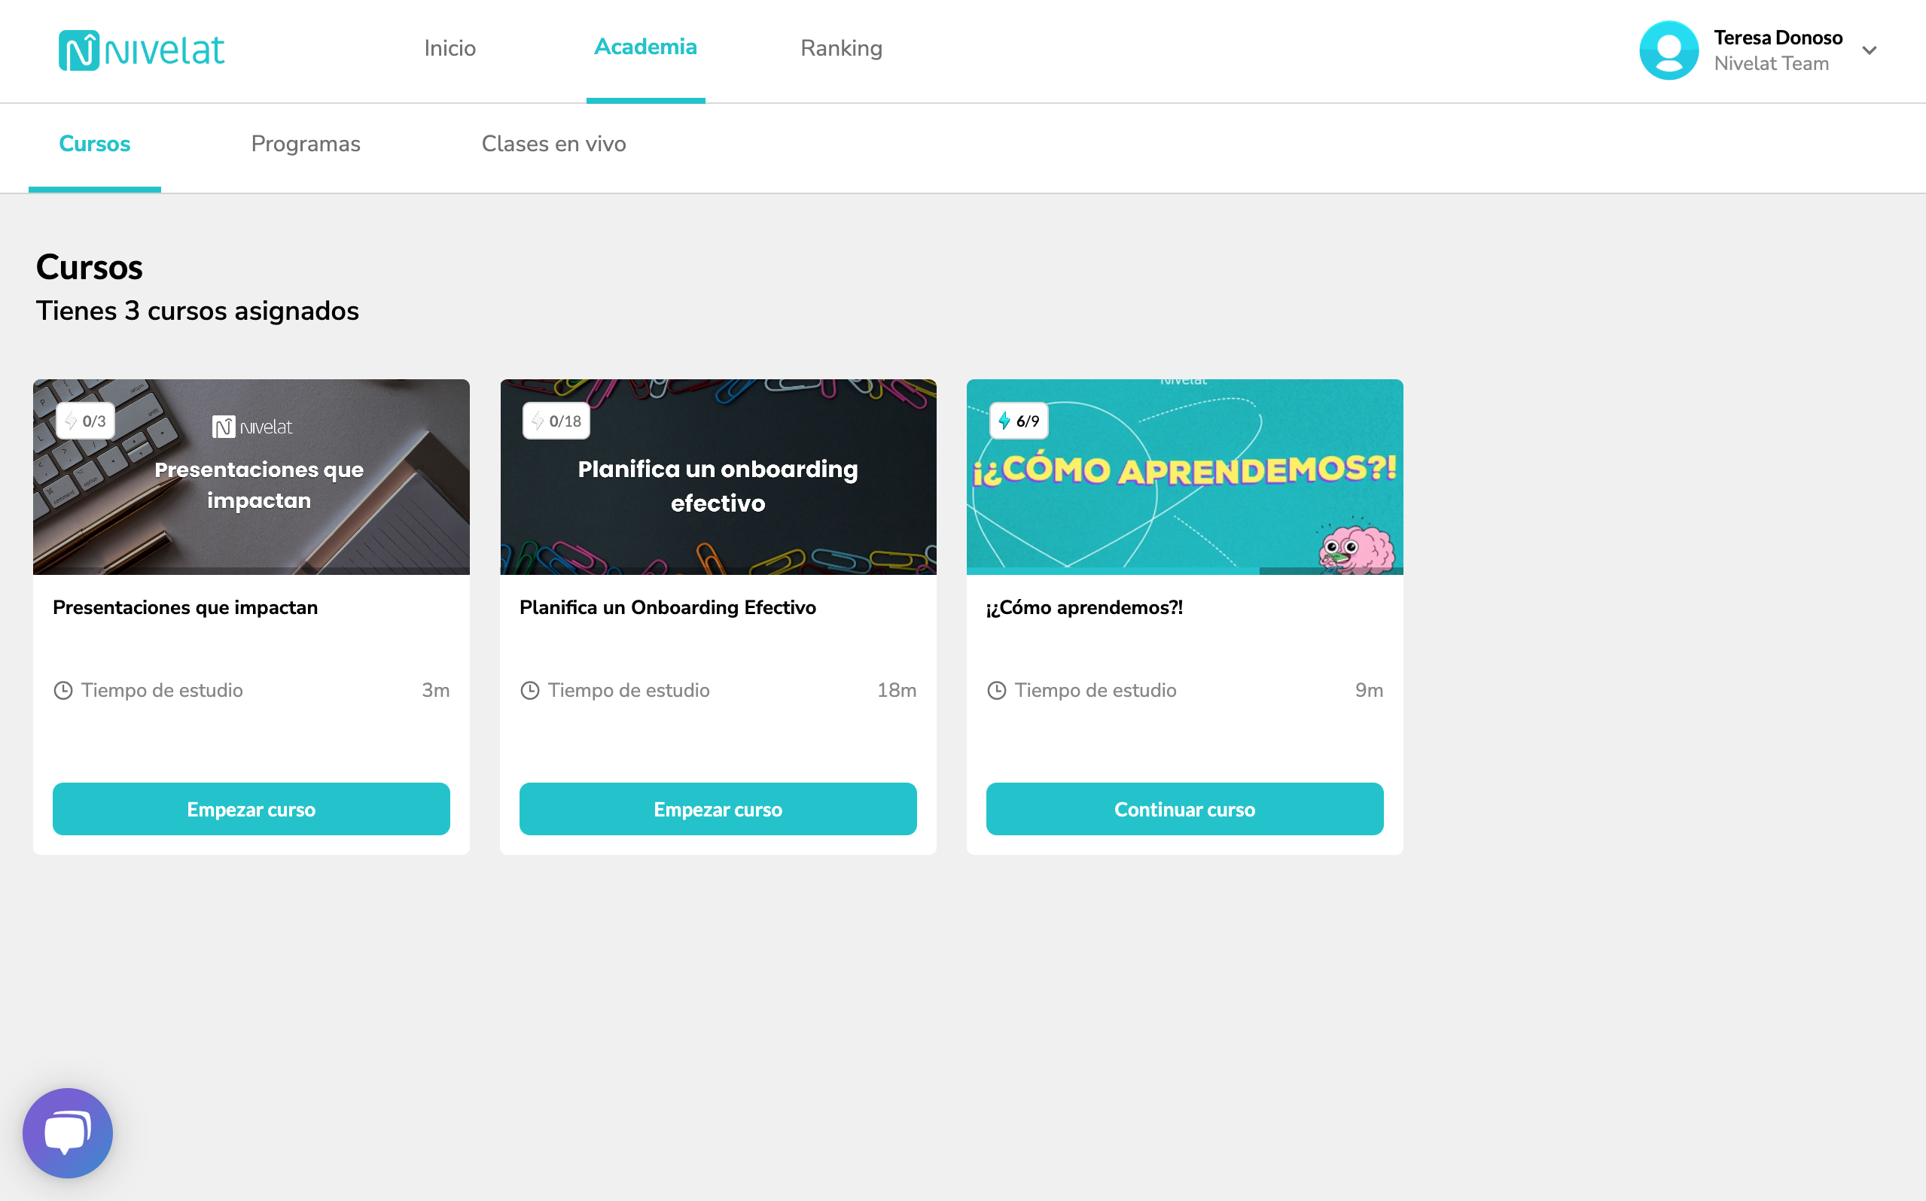Select the Academia navigation item
Screen dimensions: 1926x1201
pyautogui.click(x=645, y=47)
